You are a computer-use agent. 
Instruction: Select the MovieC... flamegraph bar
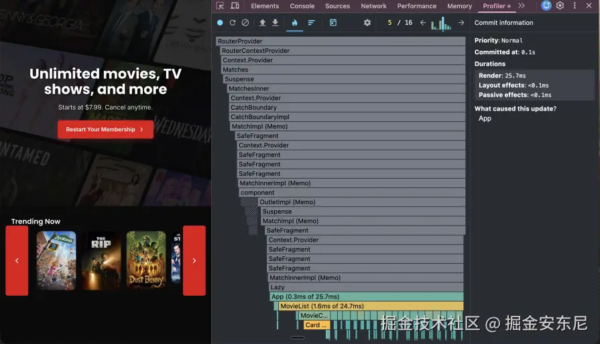tap(314, 315)
